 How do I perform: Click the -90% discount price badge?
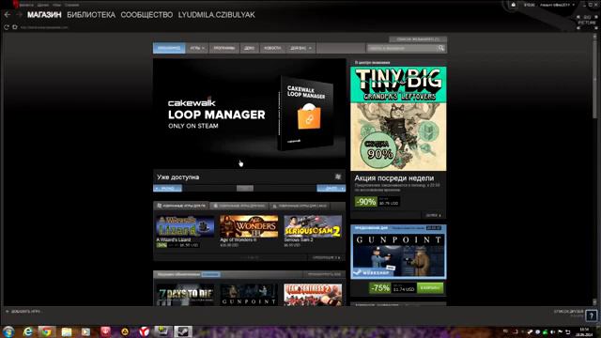click(x=365, y=202)
